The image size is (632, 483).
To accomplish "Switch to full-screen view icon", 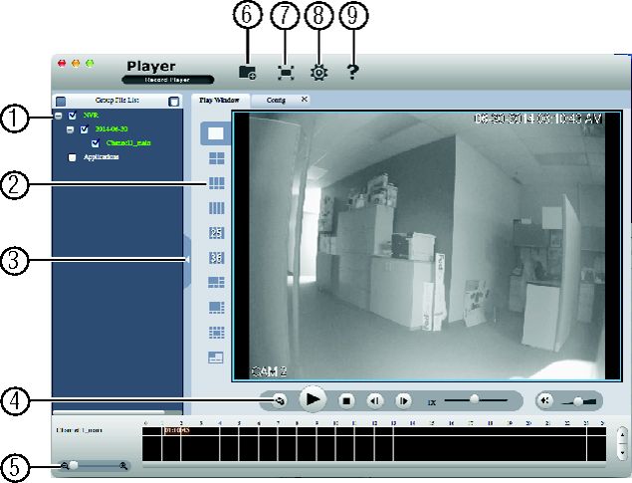I will click(x=286, y=73).
